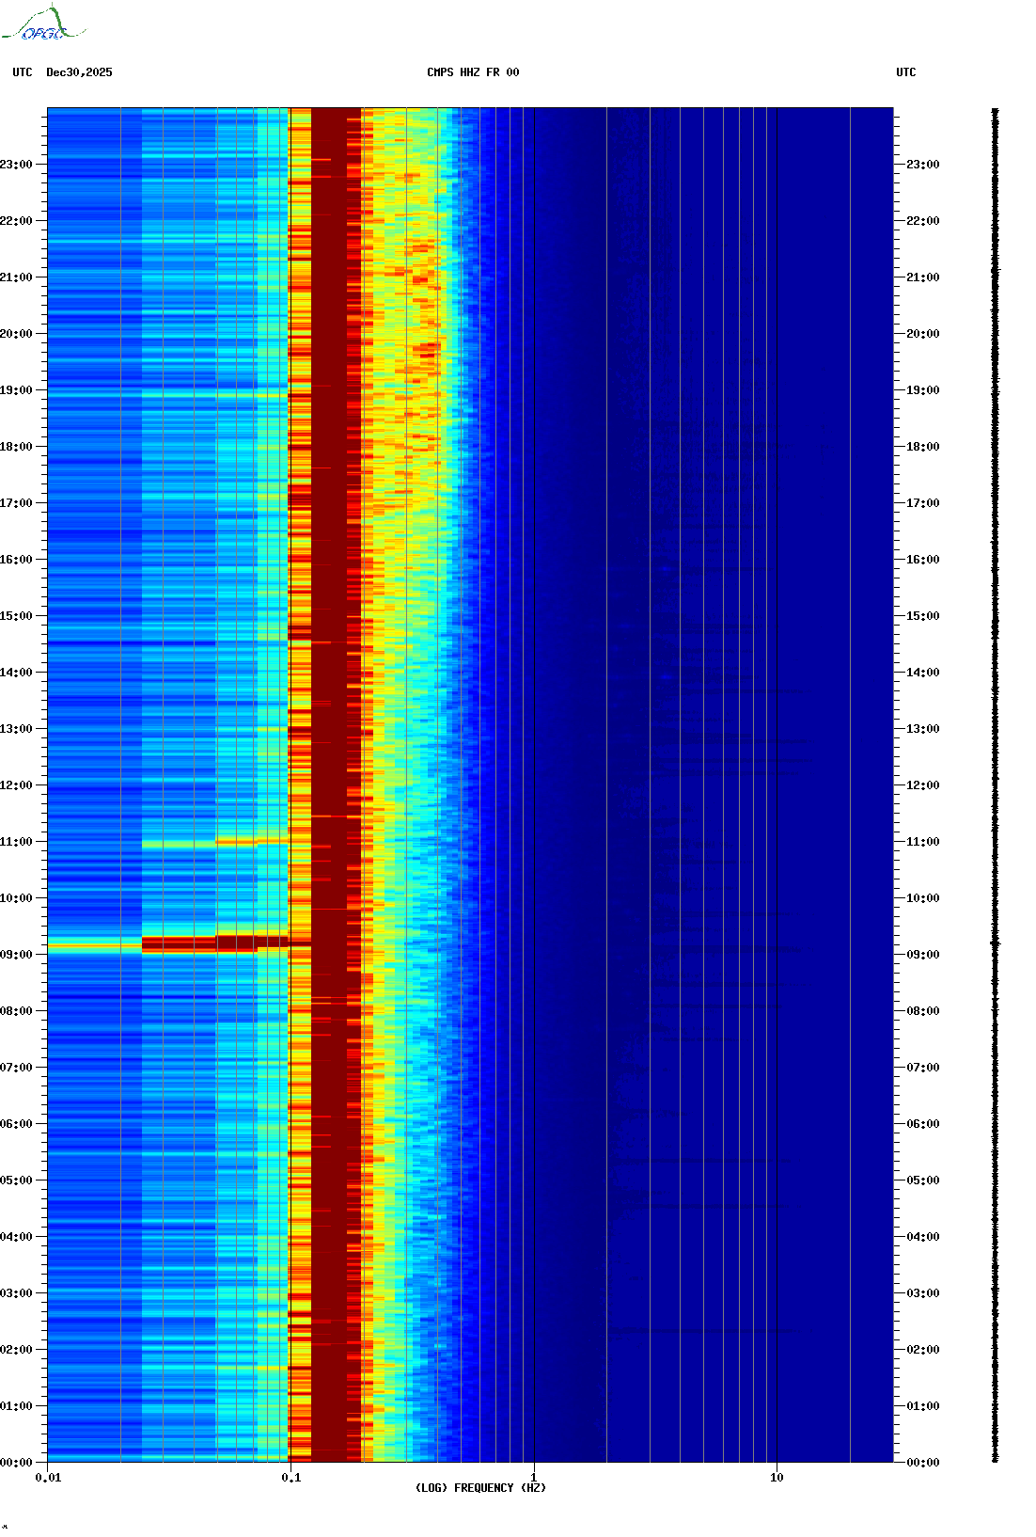Click the dark red horizontal event band near 09:00
1036x1537 pixels.
[214, 943]
